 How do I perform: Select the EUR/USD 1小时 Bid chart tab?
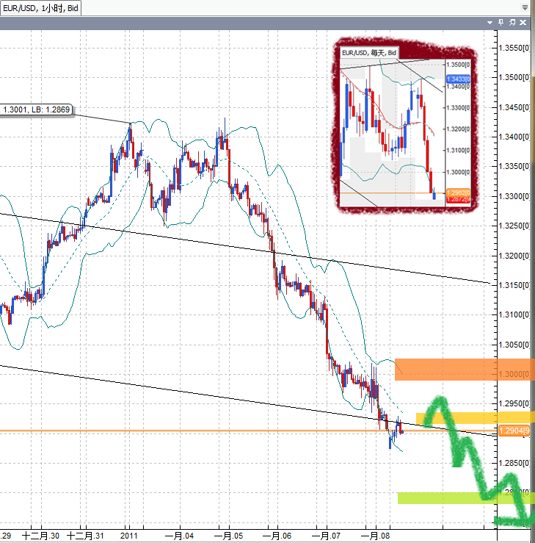click(x=40, y=7)
